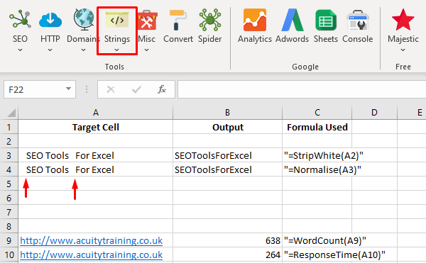The height and width of the screenshot is (263, 426).
Task: Expand the Strings dropdown chevron
Action: (117, 50)
